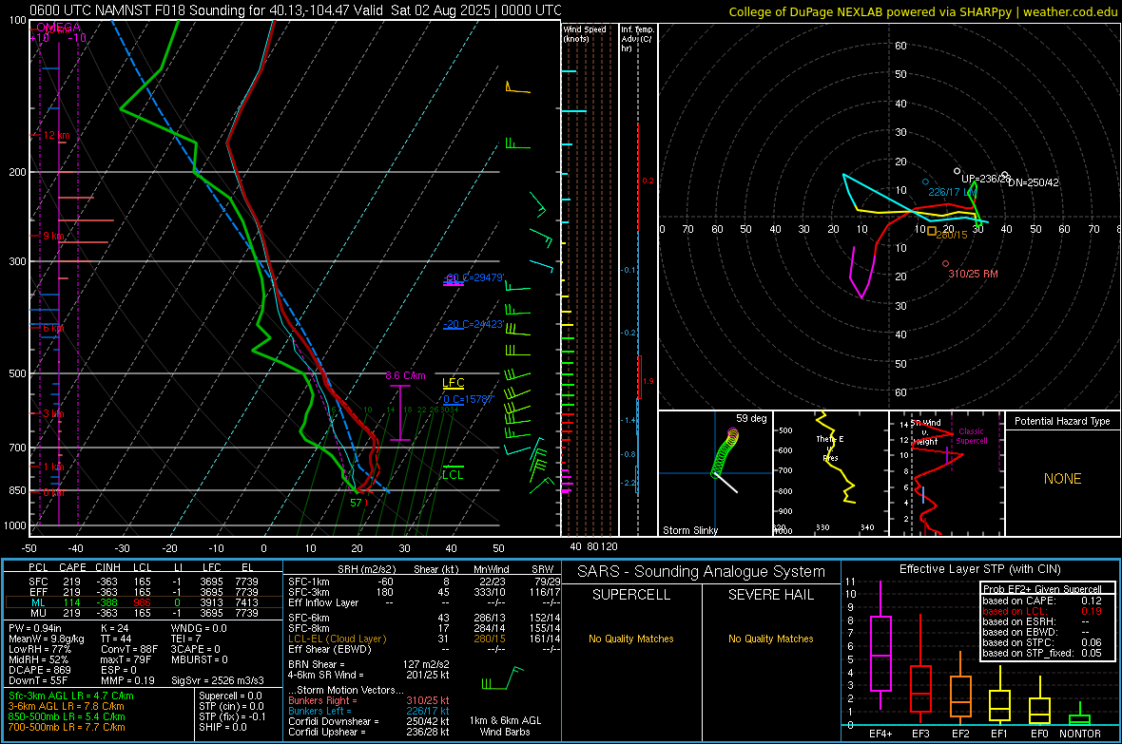1122x744 pixels.
Task: Click the 'Corfidi Downshear =' row
Action: (x=369, y=722)
